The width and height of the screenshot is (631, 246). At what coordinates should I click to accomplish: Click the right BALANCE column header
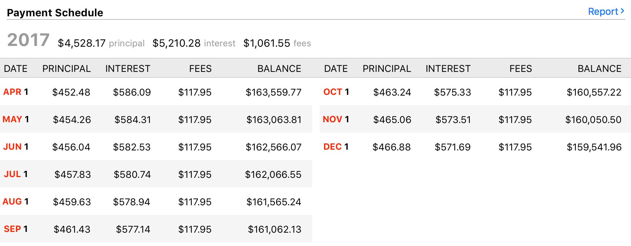[599, 69]
